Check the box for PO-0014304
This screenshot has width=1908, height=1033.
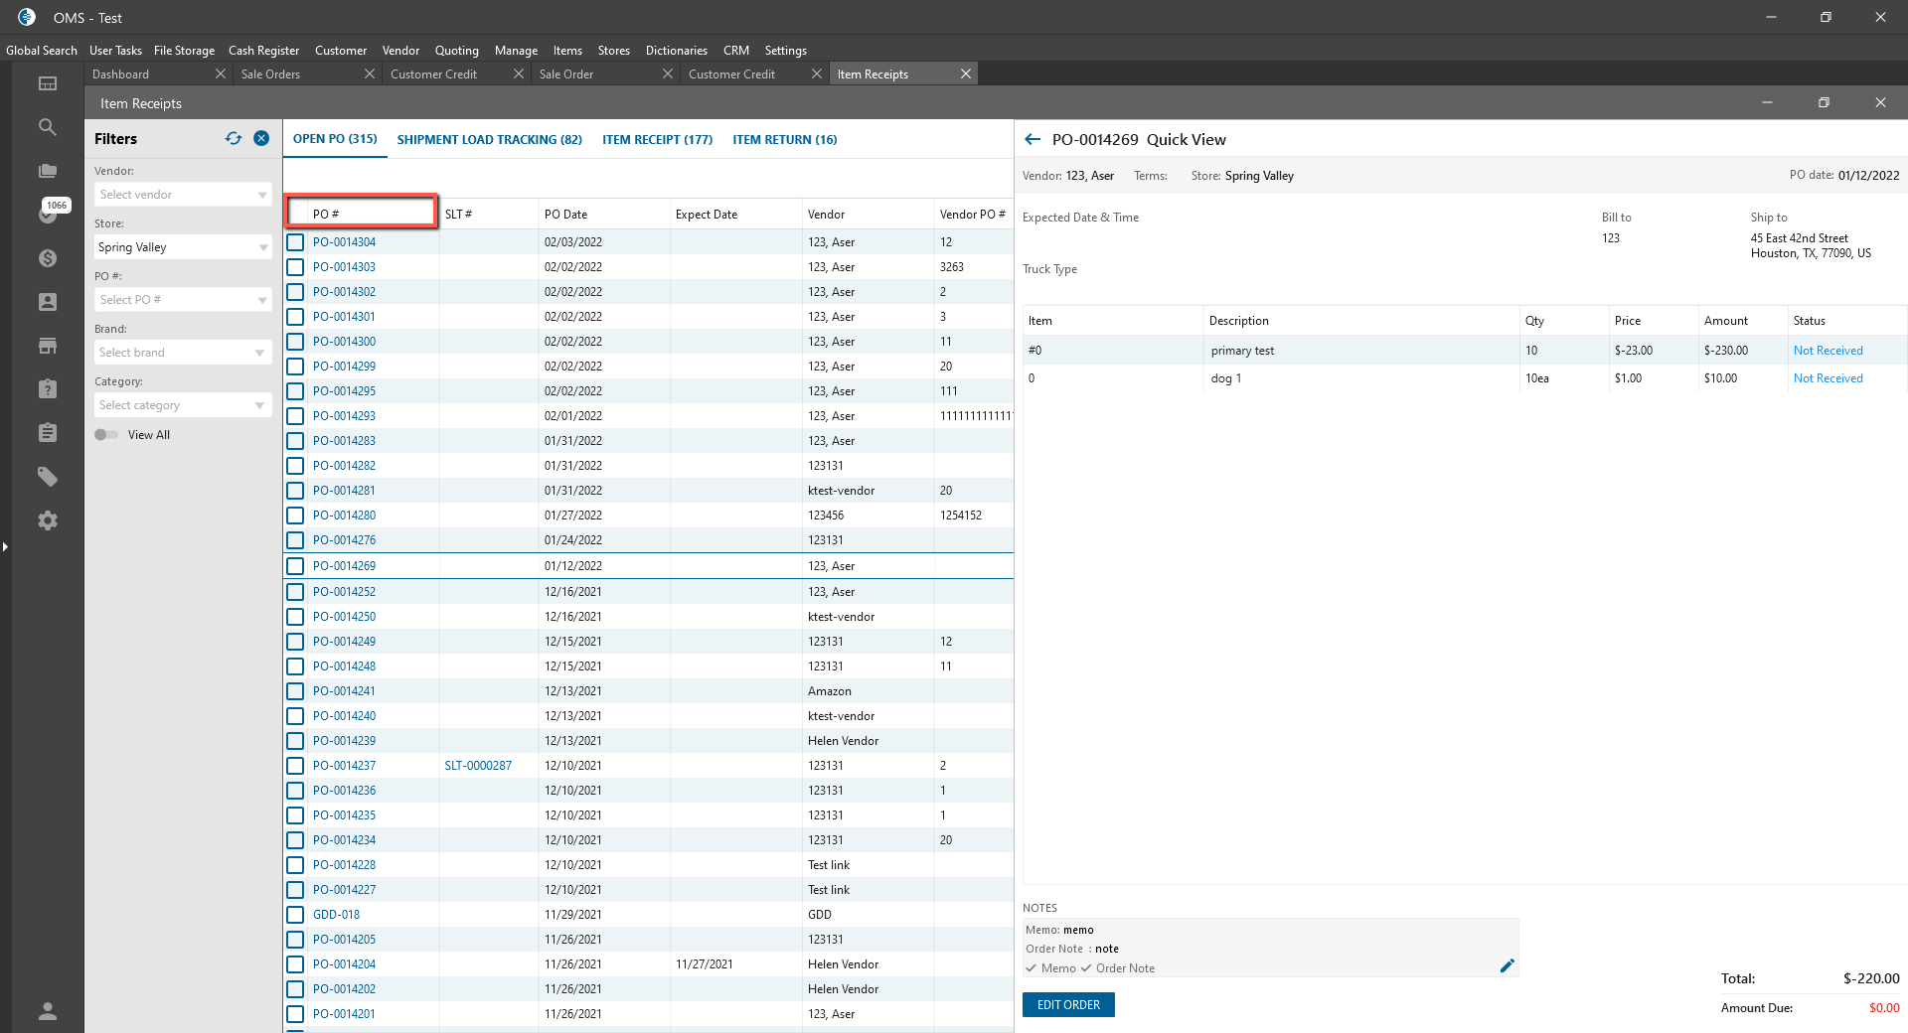tap(295, 242)
